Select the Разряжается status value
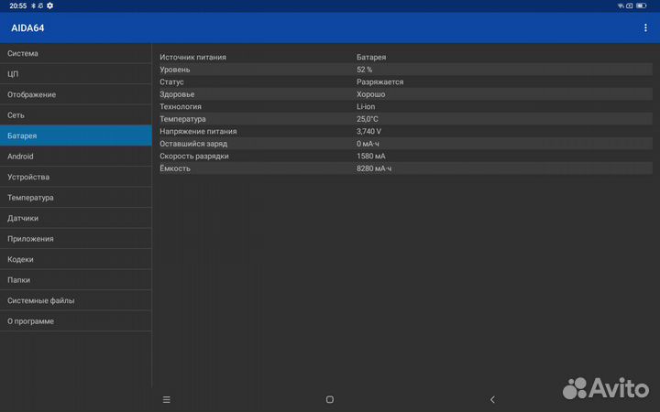Image resolution: width=660 pixels, height=412 pixels. 380,82
